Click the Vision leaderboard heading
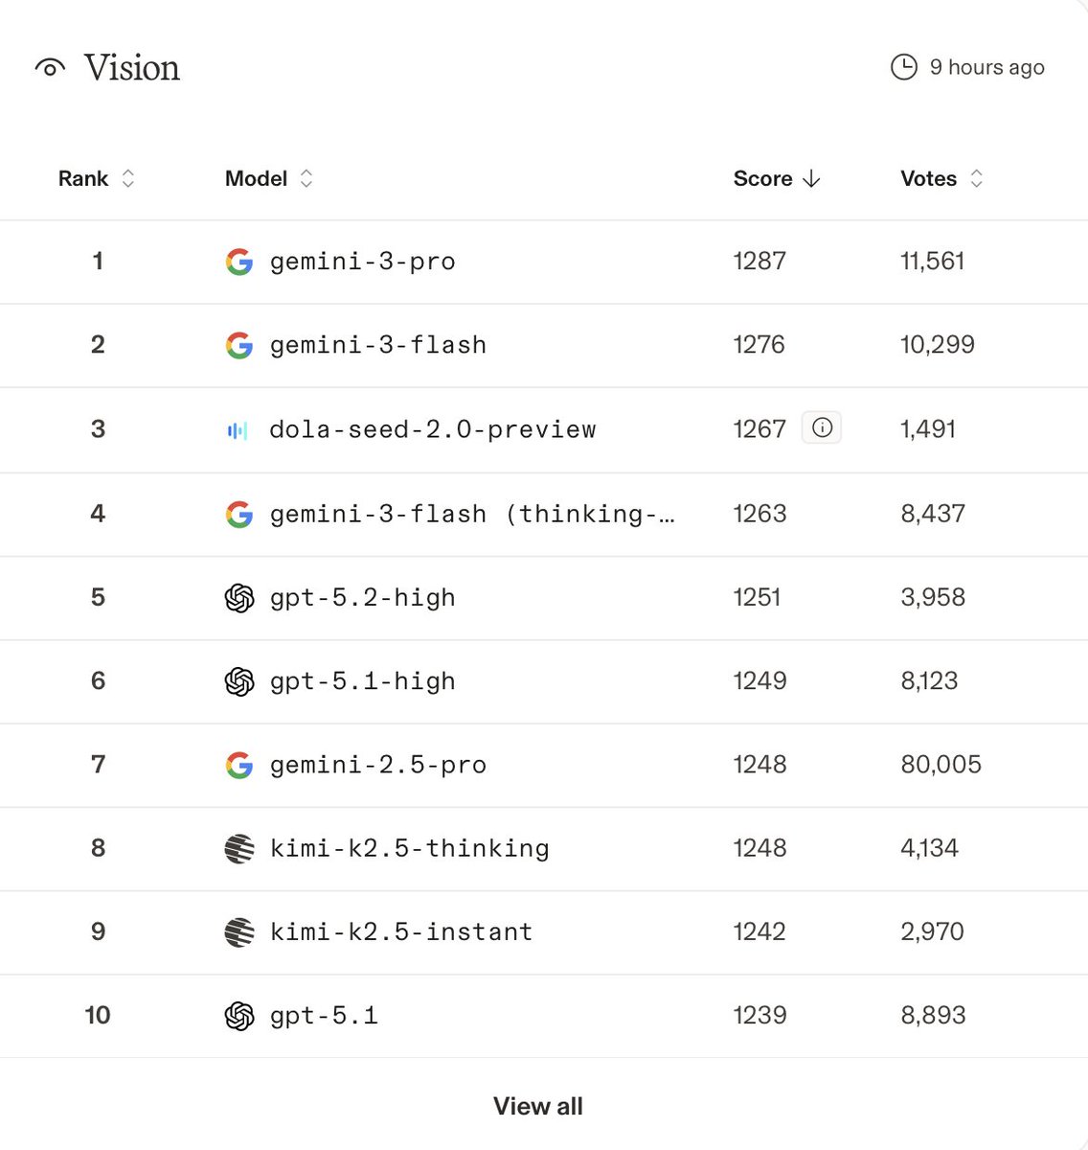The width and height of the screenshot is (1088, 1150). [x=132, y=68]
